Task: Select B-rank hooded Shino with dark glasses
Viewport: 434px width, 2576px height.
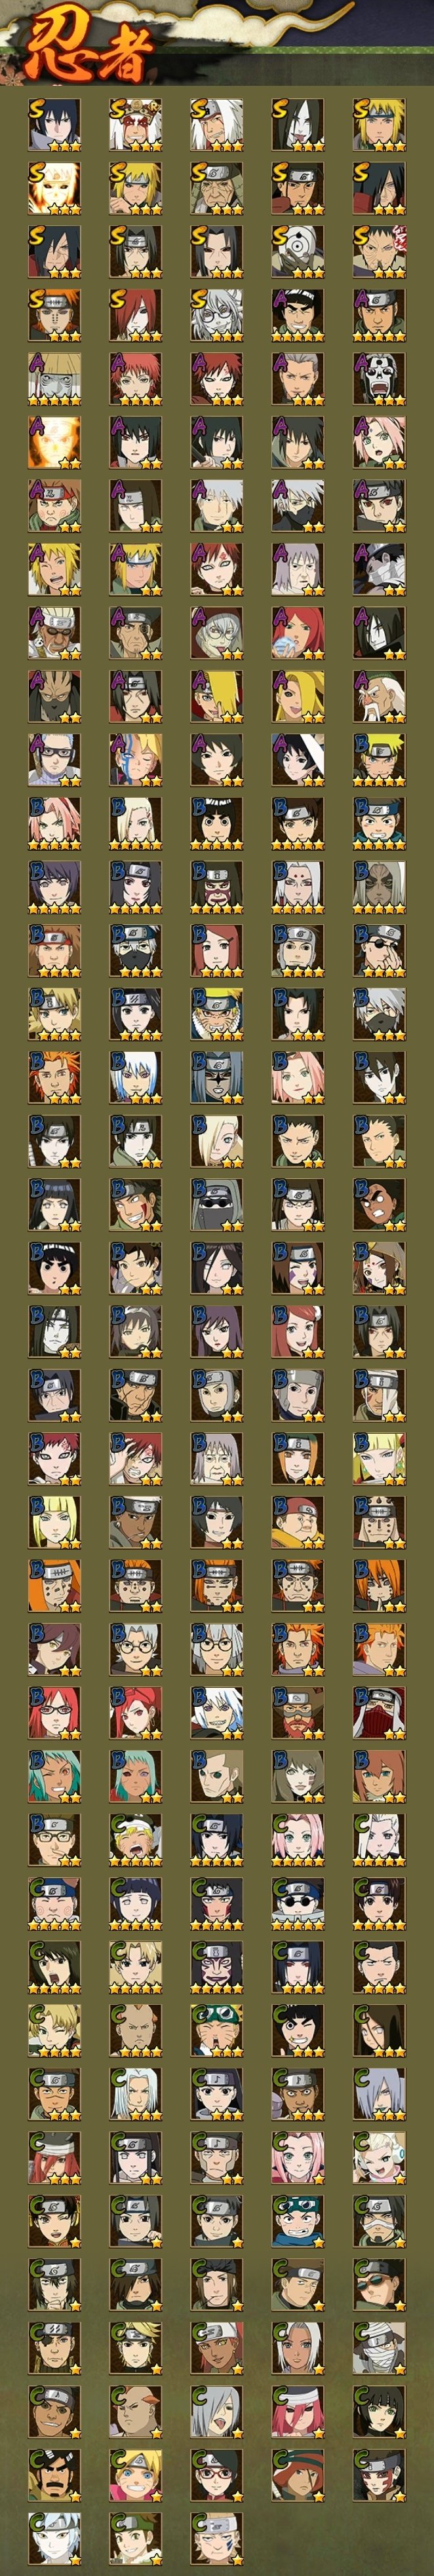Action: (217, 1205)
